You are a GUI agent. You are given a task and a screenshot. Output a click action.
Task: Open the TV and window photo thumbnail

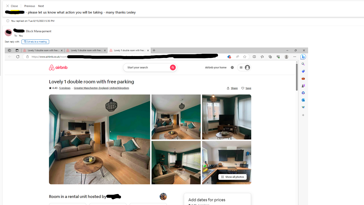click(x=227, y=117)
